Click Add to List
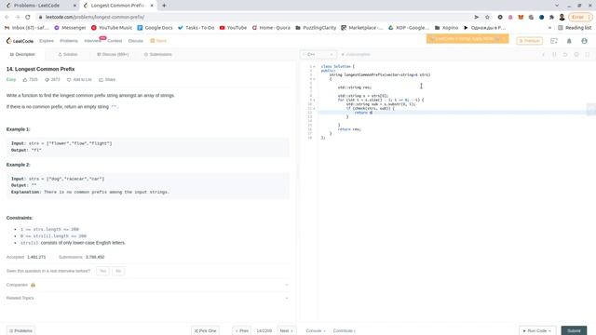Image resolution: width=596 pixels, height=335 pixels. click(79, 80)
